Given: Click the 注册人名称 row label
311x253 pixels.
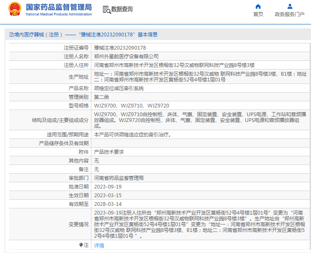Looking at the screenshot, I should [76, 57].
